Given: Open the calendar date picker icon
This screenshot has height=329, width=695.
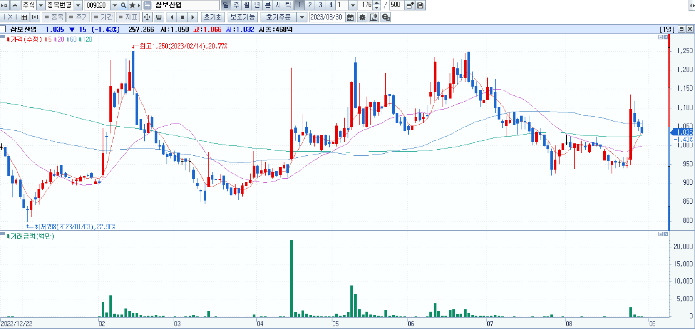Looking at the screenshot, I should 350,17.
